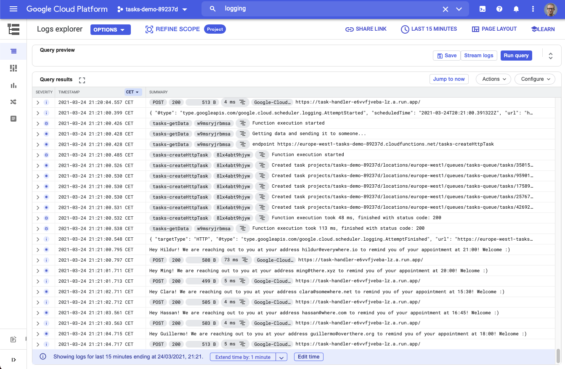Click the severity icon on Hey Ming row
The width and height of the screenshot is (565, 369).
coord(46,271)
